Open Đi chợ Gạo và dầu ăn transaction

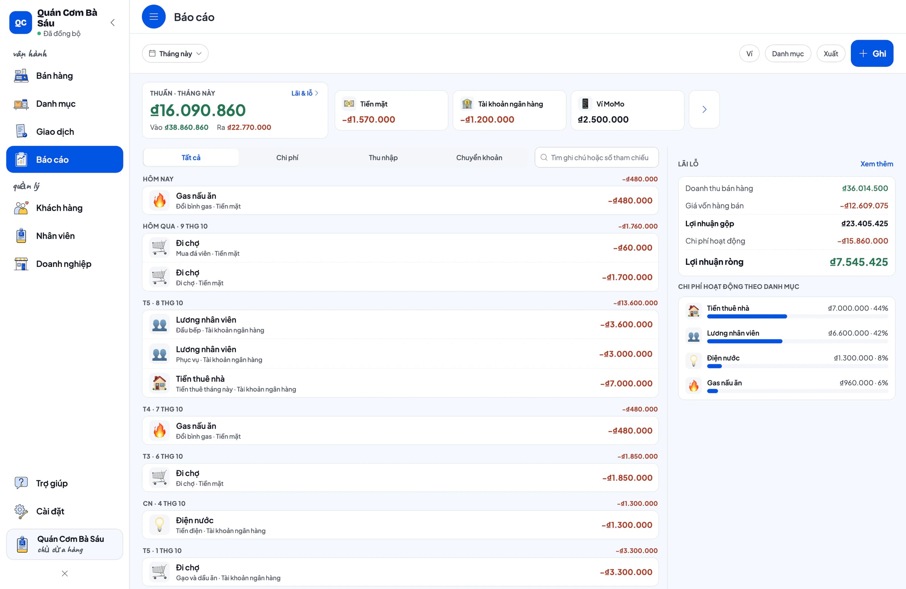click(401, 572)
